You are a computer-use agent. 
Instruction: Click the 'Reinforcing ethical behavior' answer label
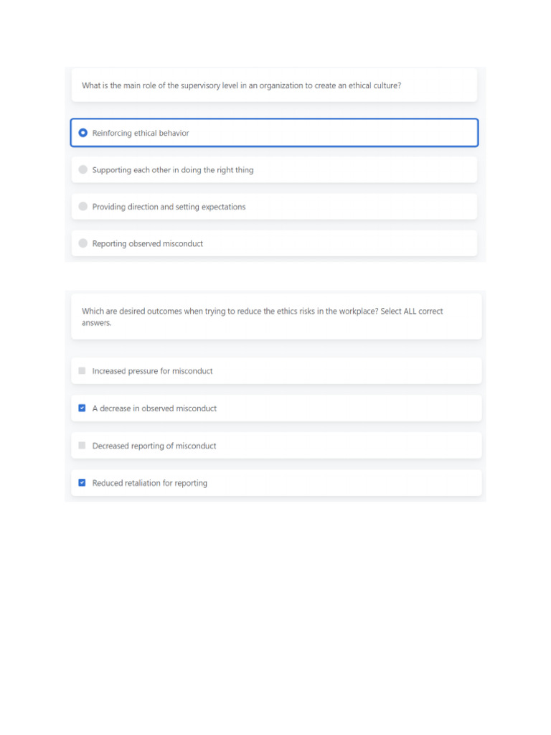point(141,134)
